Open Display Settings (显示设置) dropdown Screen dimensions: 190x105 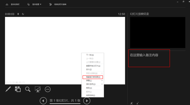point(34,4)
